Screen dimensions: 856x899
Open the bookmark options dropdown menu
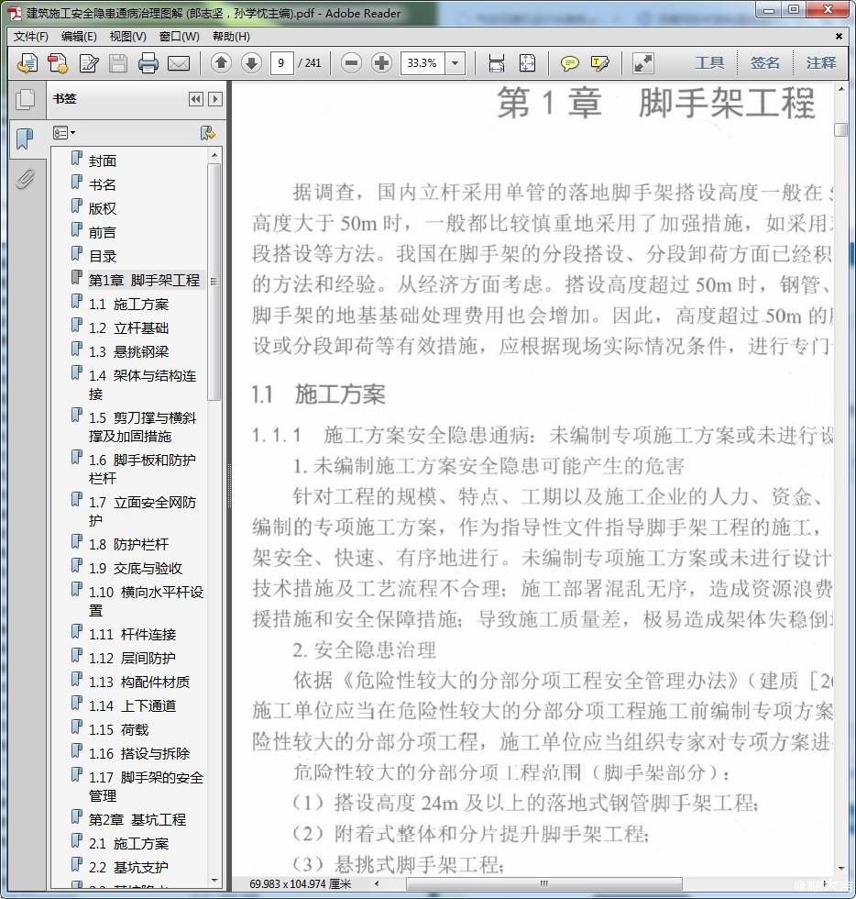(x=64, y=133)
